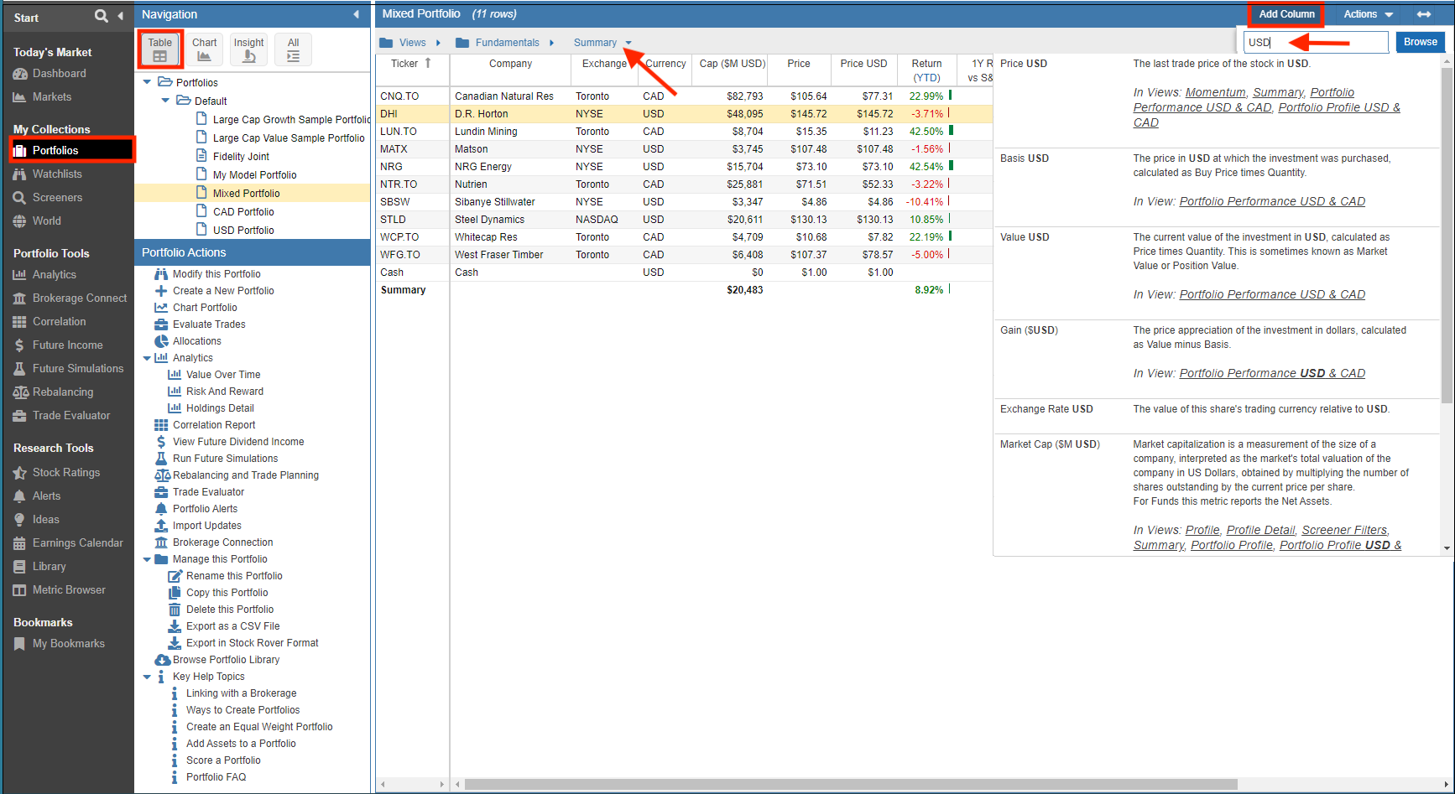Open Alerts bell icon in sidebar
1455x794 pixels.
tap(20, 496)
